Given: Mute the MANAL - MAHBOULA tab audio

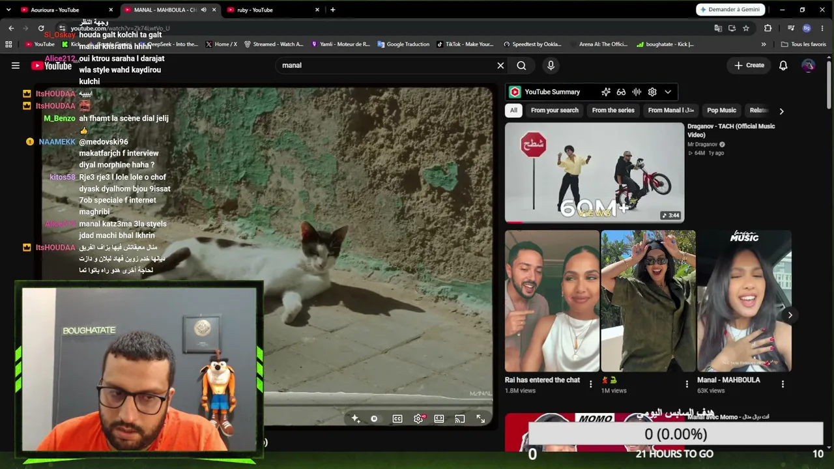Looking at the screenshot, I should [x=203, y=10].
